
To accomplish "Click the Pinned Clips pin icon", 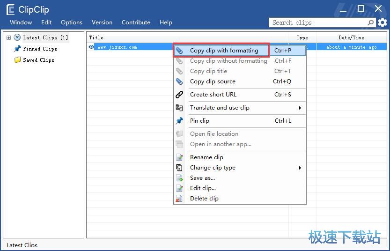I will click(x=17, y=49).
